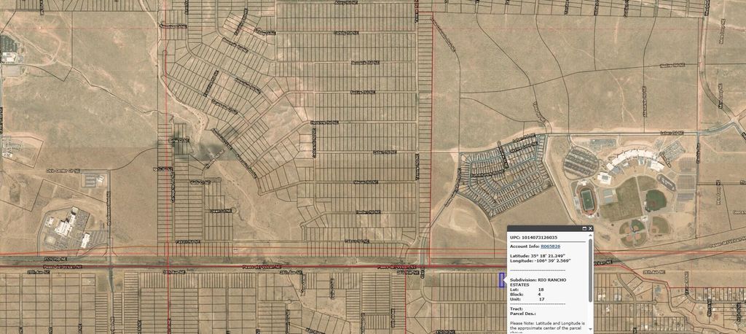Screen dimensions: 746x334
Task: Close the parcel info popup
Action: [590, 229]
